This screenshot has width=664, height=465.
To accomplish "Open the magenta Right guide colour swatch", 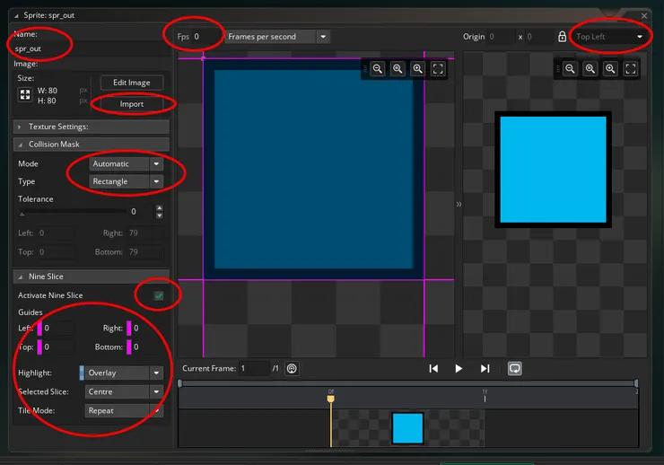I will point(128,329).
